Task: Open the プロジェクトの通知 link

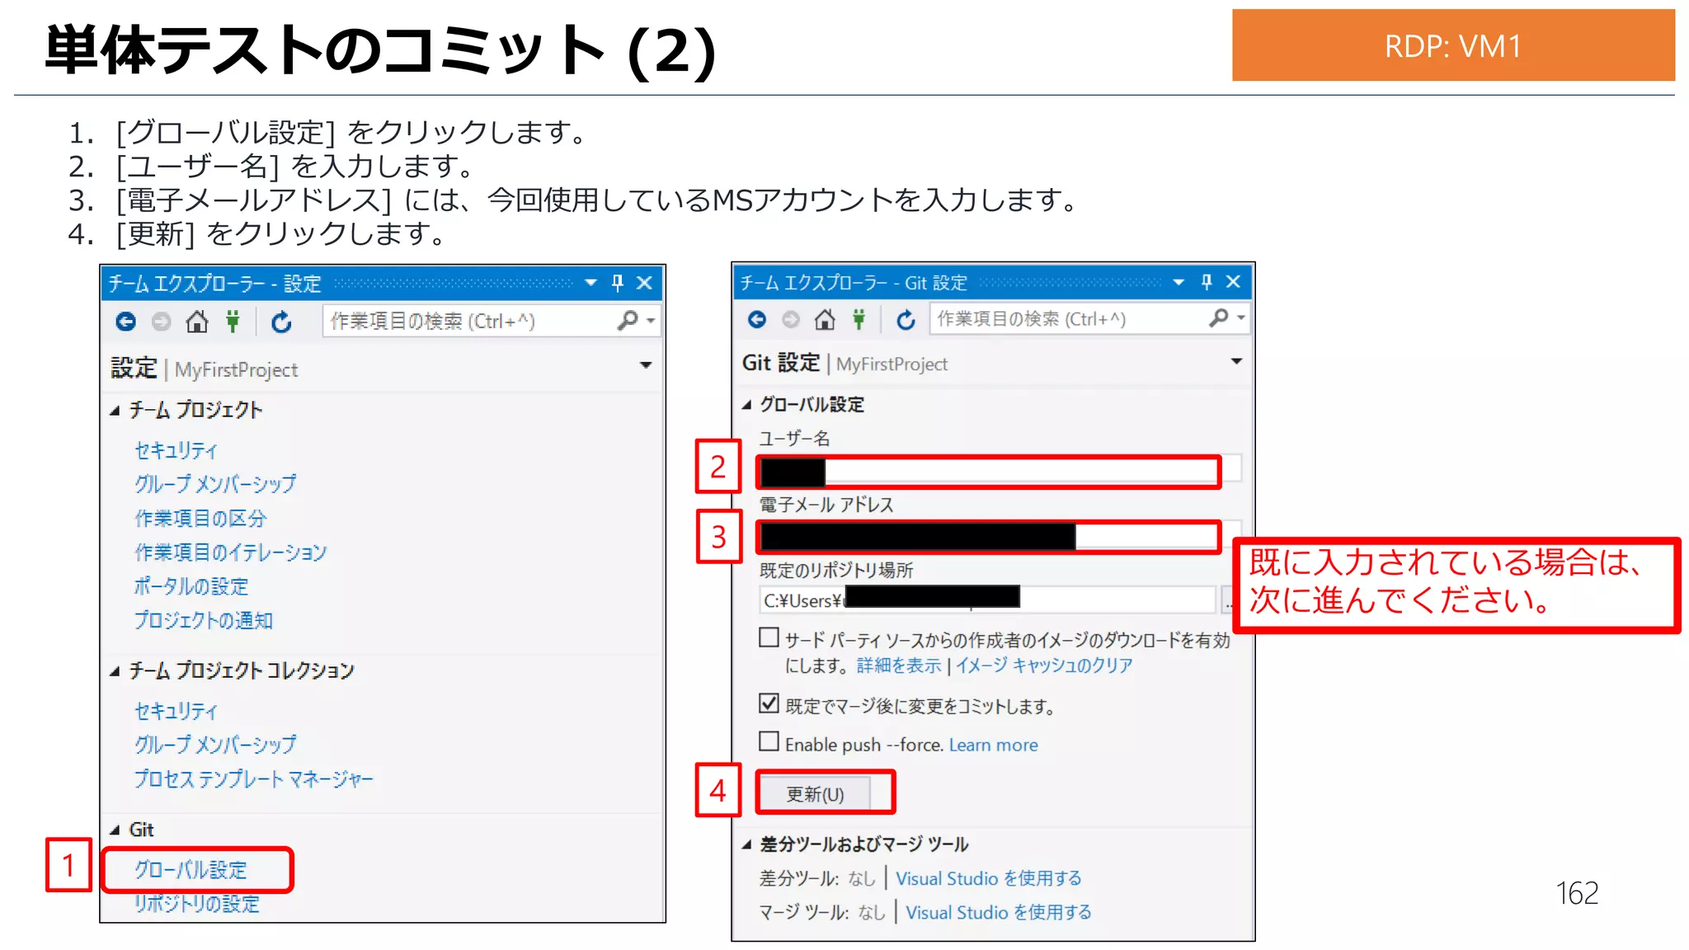Action: click(x=204, y=620)
